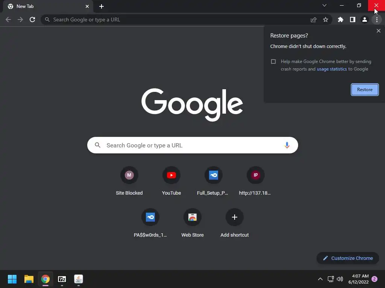Enable sending crash reports checkbox
The height and width of the screenshot is (288, 385).
(x=273, y=61)
